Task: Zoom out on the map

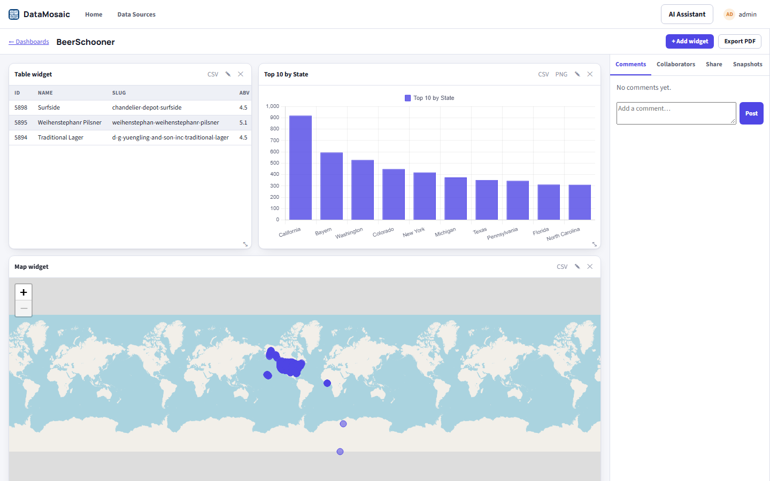Action: 24,308
